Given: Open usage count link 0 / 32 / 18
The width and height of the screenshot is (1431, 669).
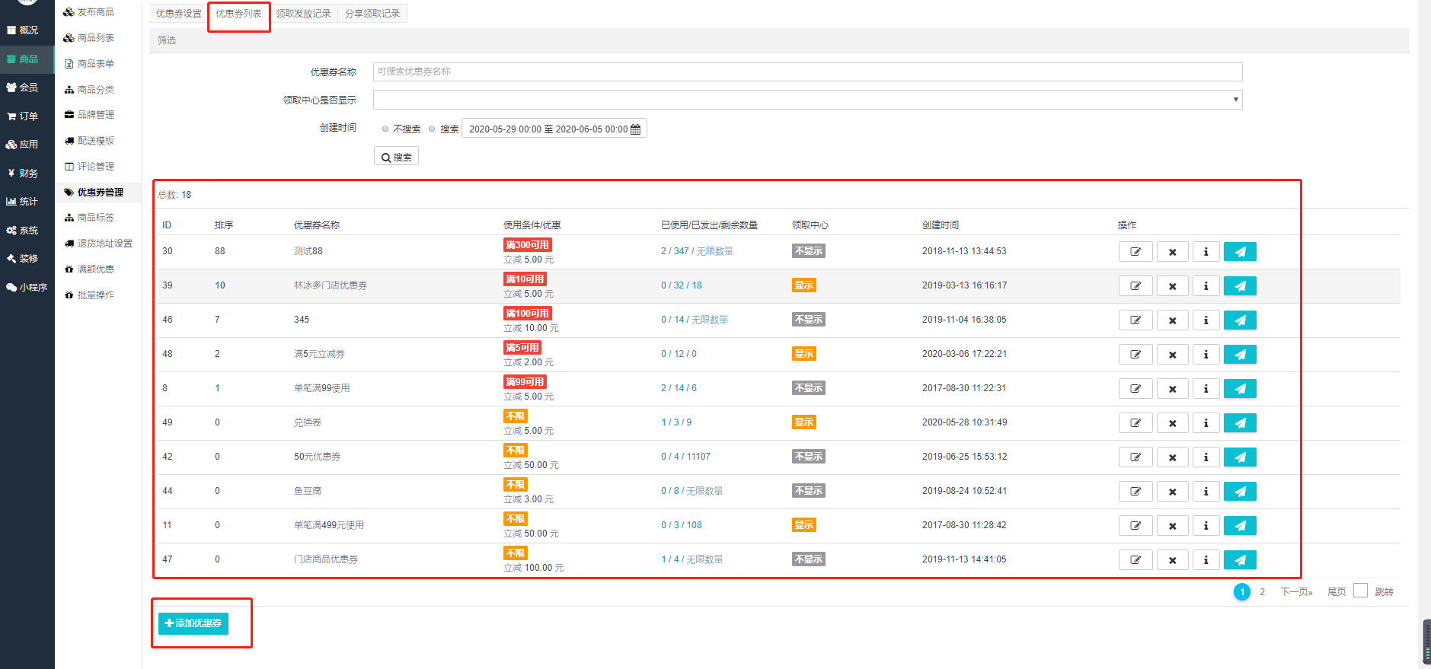Looking at the screenshot, I should [x=682, y=285].
